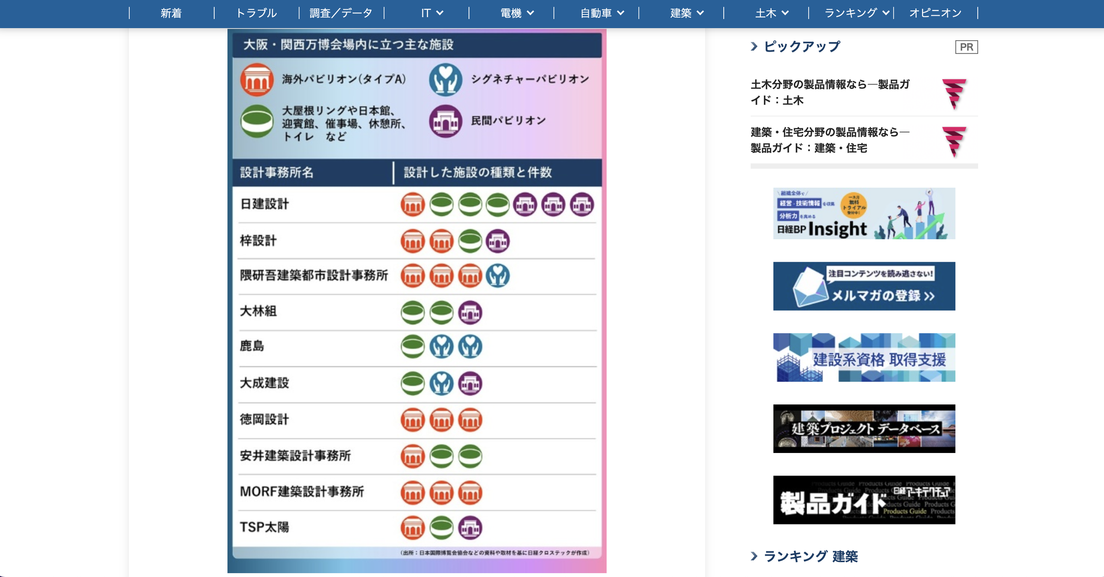
Task: Open the 製品ガイド：建築・住宅 pickup link
Action: tap(830, 140)
